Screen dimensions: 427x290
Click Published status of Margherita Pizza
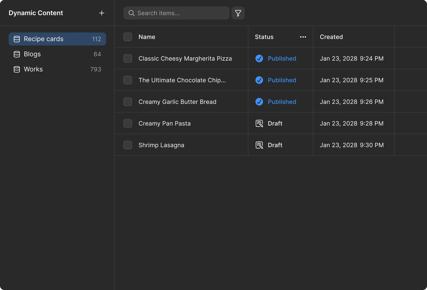coord(282,58)
